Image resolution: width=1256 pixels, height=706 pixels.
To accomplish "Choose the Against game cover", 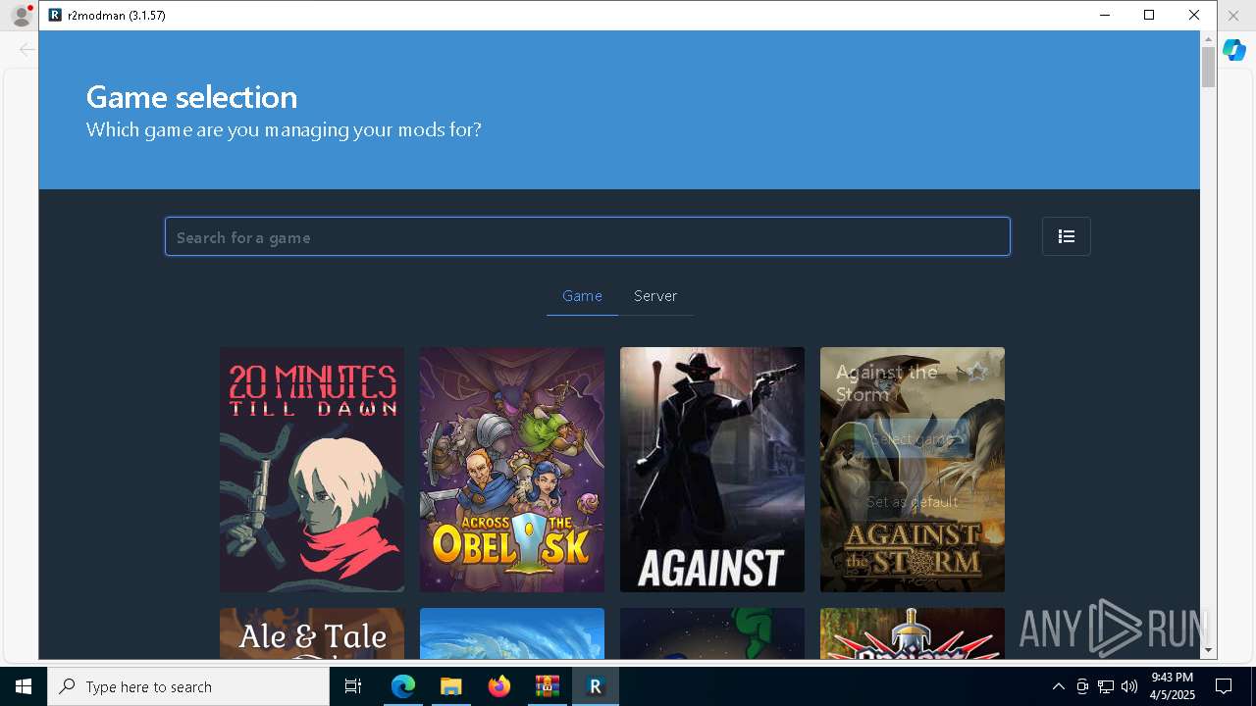I will (712, 470).
